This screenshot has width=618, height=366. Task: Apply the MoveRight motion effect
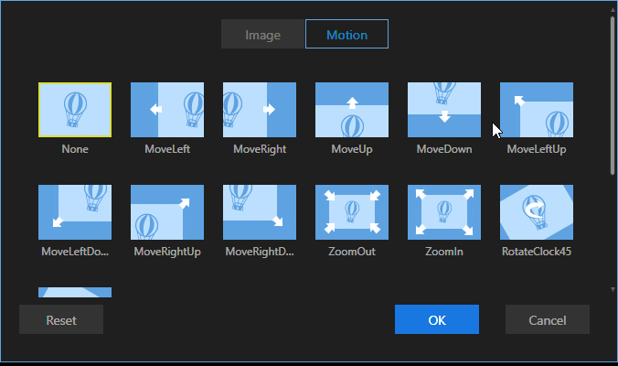[260, 110]
